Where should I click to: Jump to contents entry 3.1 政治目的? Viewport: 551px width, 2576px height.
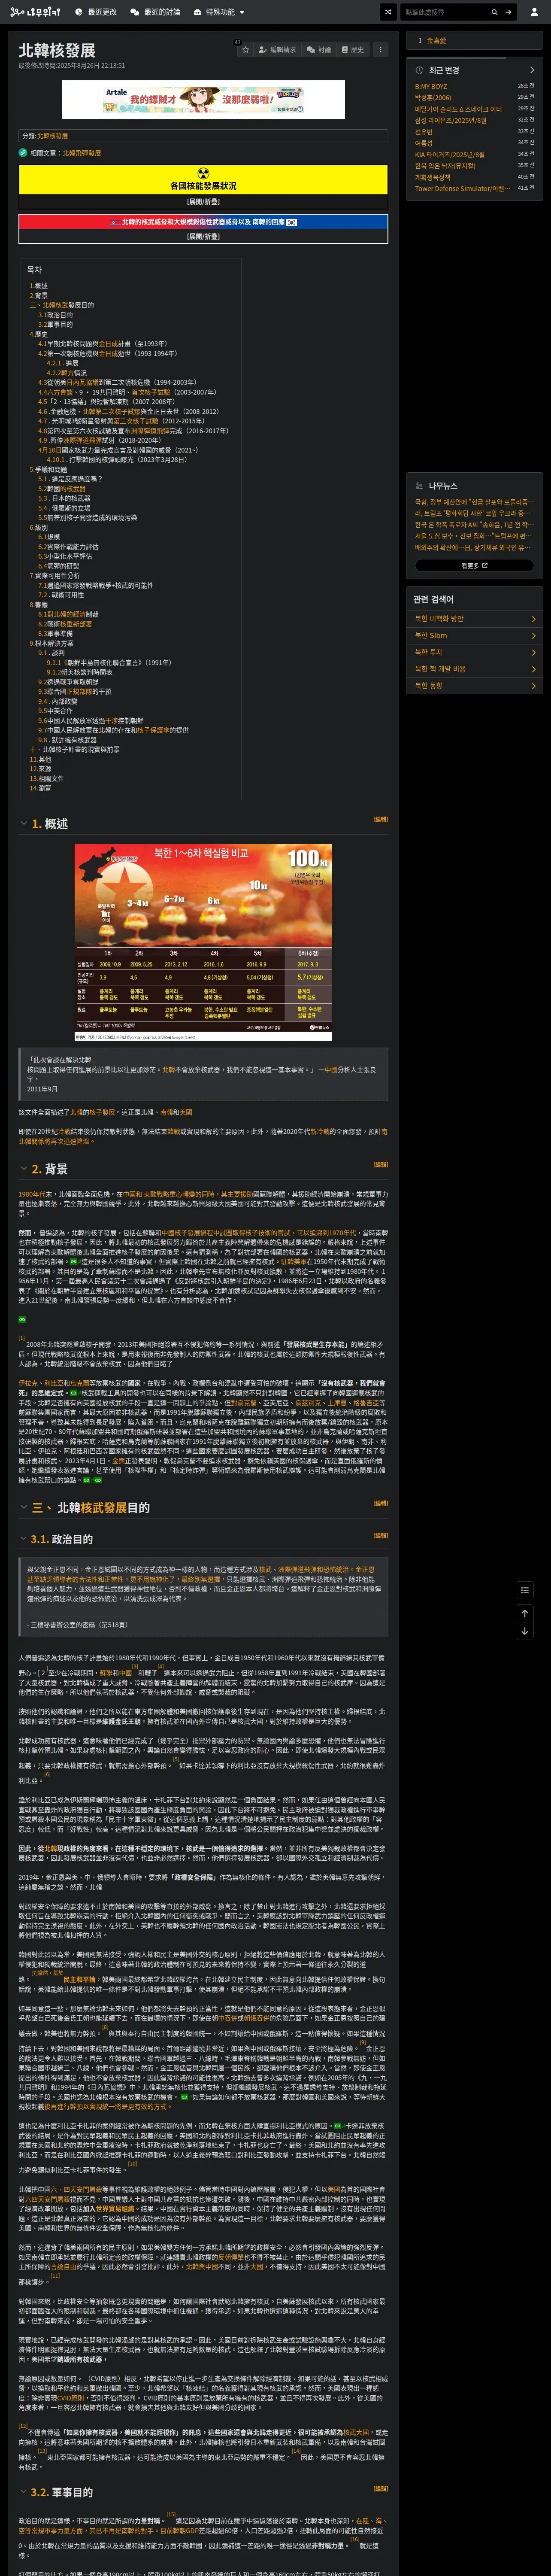point(55,315)
